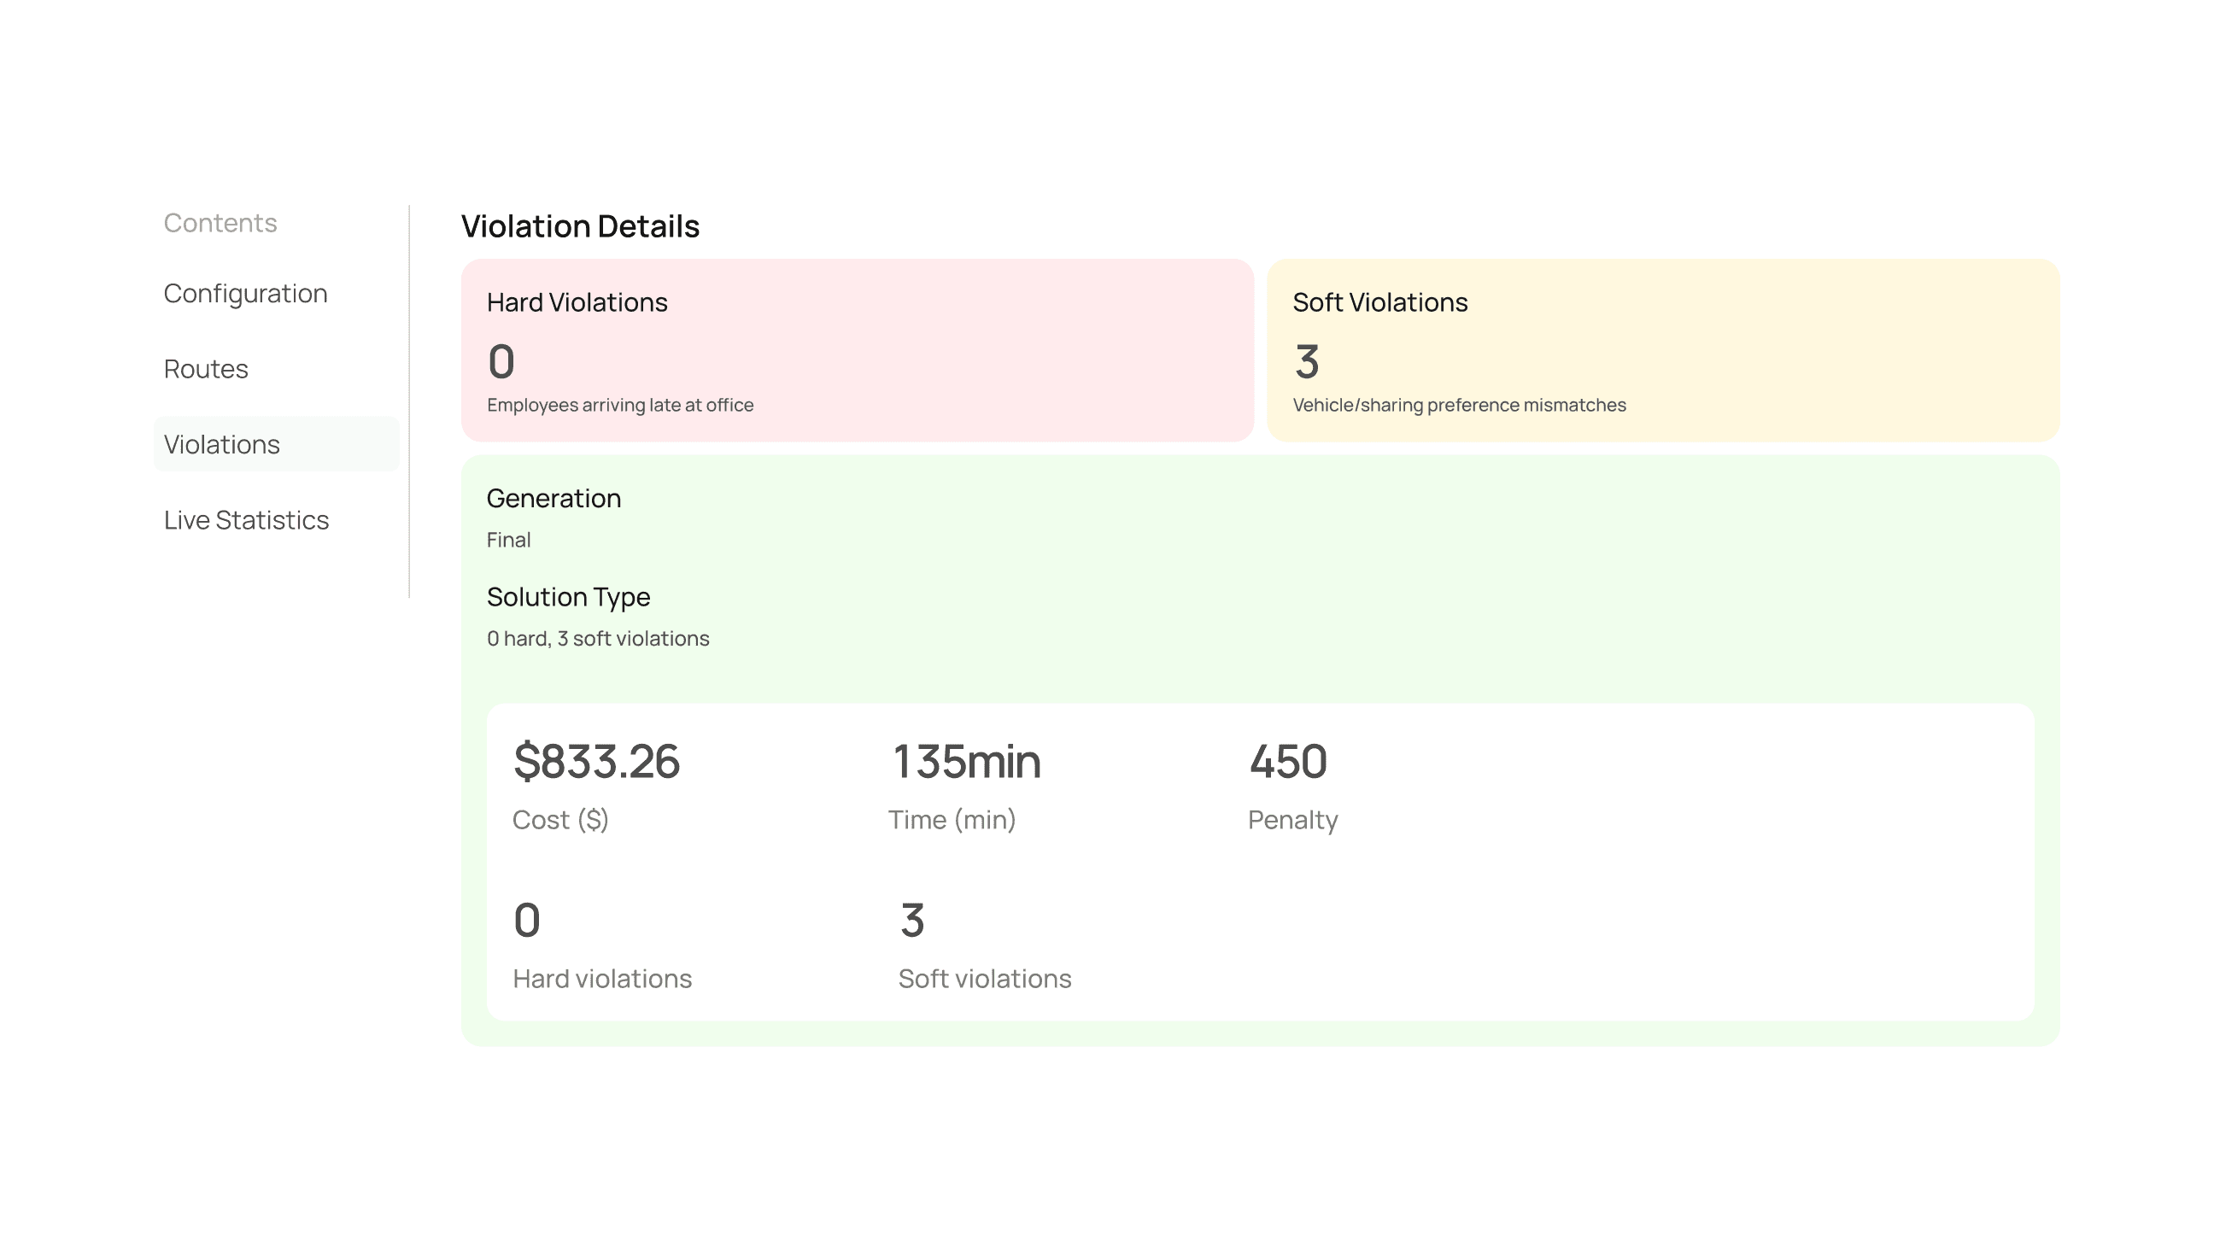Click the Contents sidebar heading
This screenshot has height=1252, width=2214.
click(x=220, y=223)
